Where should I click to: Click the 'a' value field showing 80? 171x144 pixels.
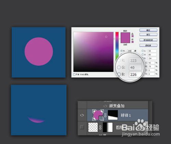pos(152,55)
